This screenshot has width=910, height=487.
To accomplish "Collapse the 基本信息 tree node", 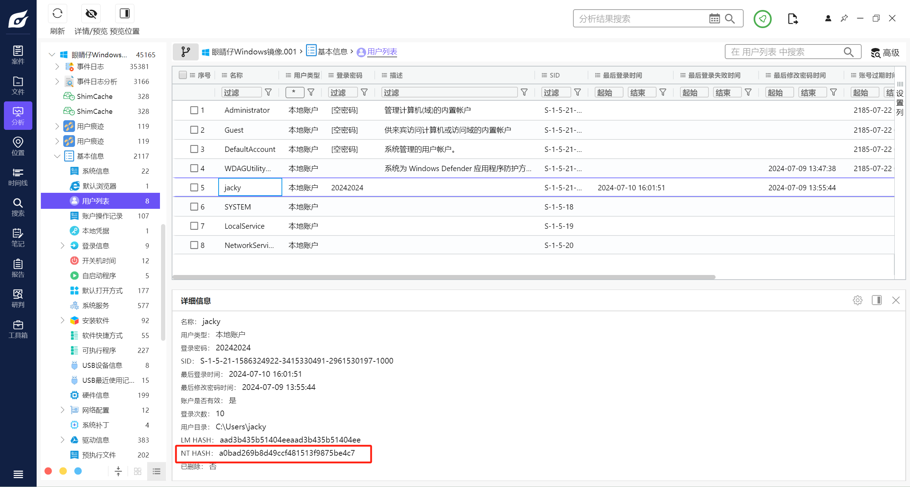I will click(x=57, y=156).
